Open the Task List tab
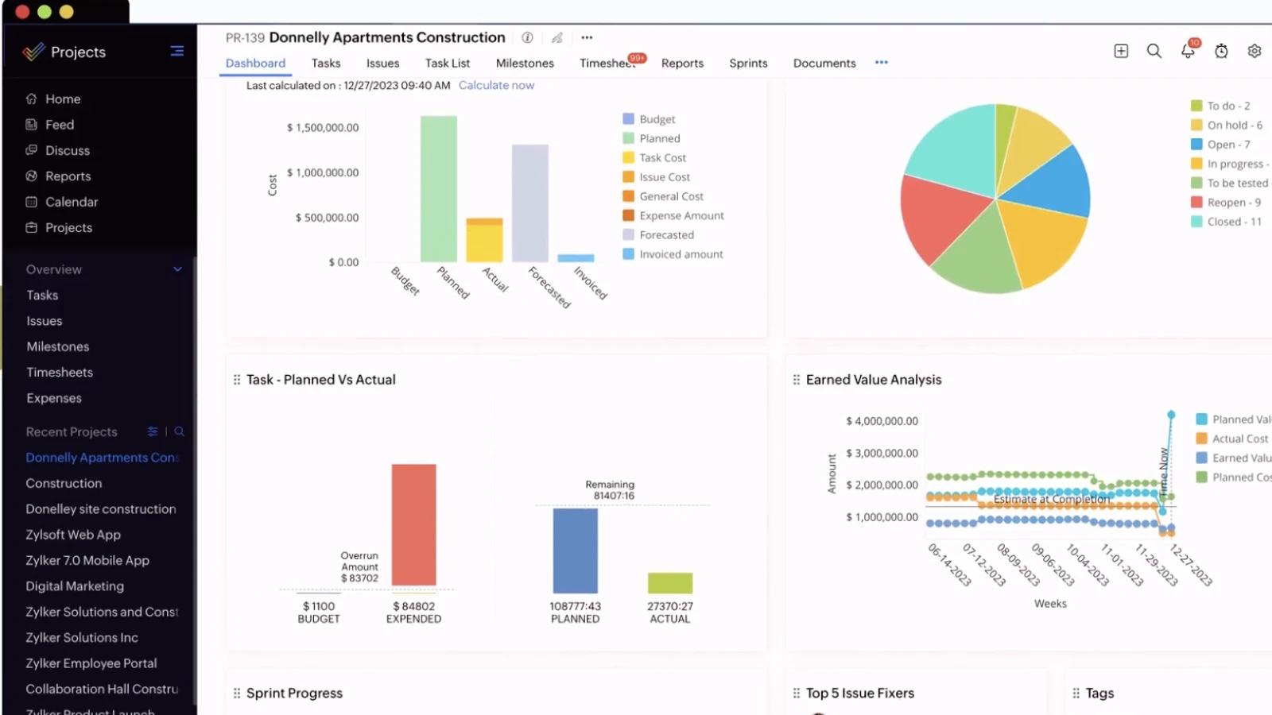Viewport: 1272px width, 715px height. 448,63
